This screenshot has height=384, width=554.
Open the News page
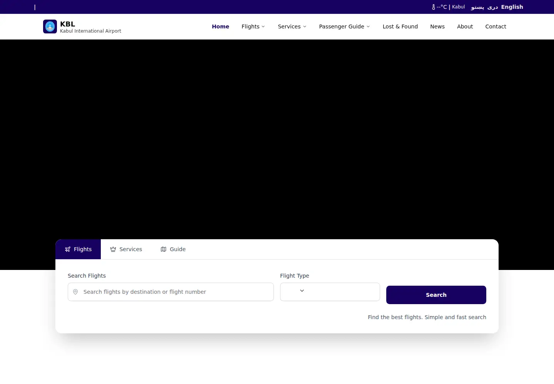point(437,26)
